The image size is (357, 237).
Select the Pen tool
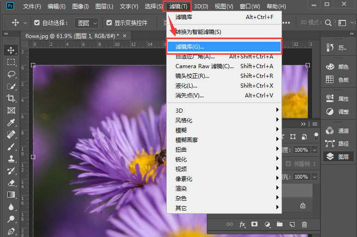tap(11, 231)
